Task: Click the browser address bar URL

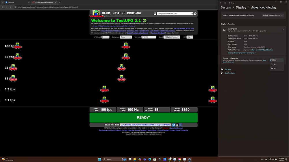Action: click(48, 7)
